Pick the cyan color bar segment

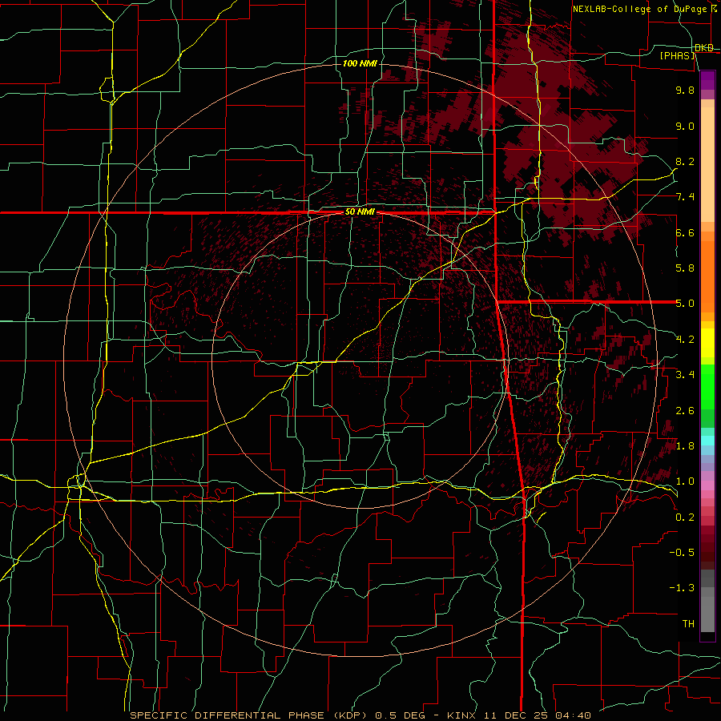click(x=707, y=441)
